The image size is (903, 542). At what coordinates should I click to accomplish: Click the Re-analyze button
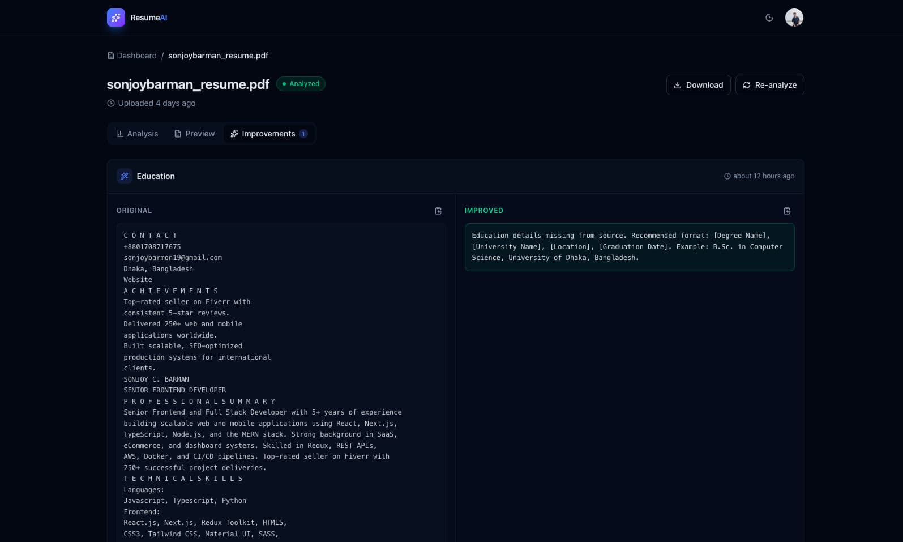(769, 85)
